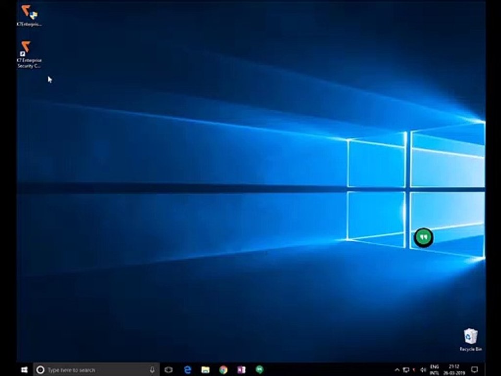This screenshot has height=376, width=501.
Task: Open File Explorer from the taskbar
Action: point(206,370)
